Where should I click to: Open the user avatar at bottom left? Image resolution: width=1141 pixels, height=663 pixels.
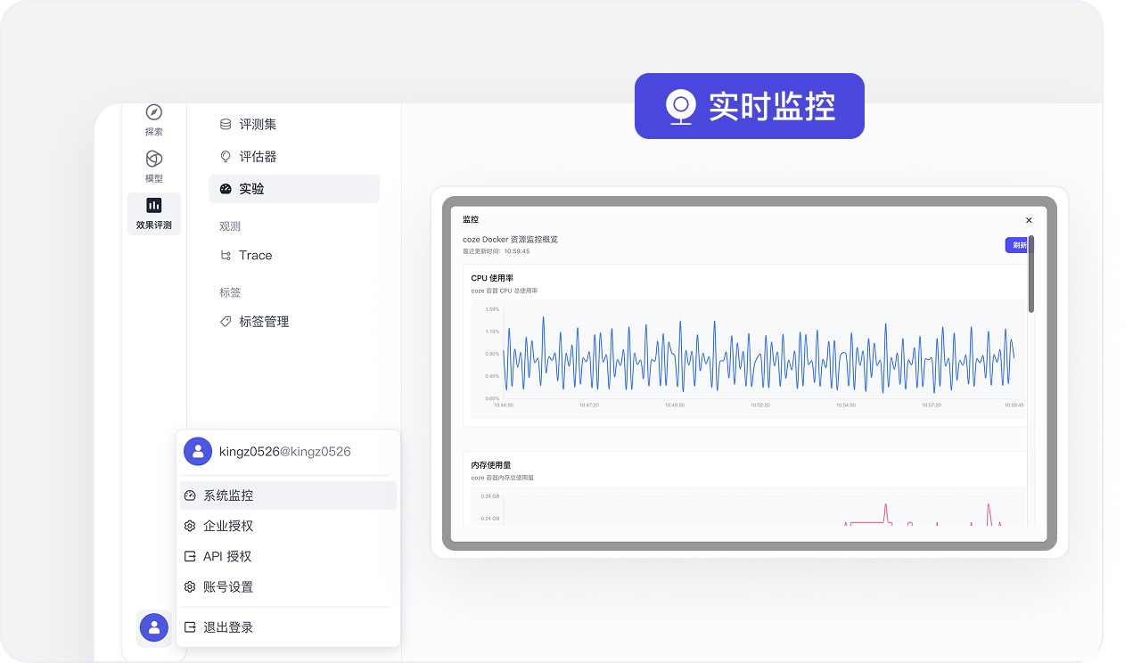[x=153, y=627]
